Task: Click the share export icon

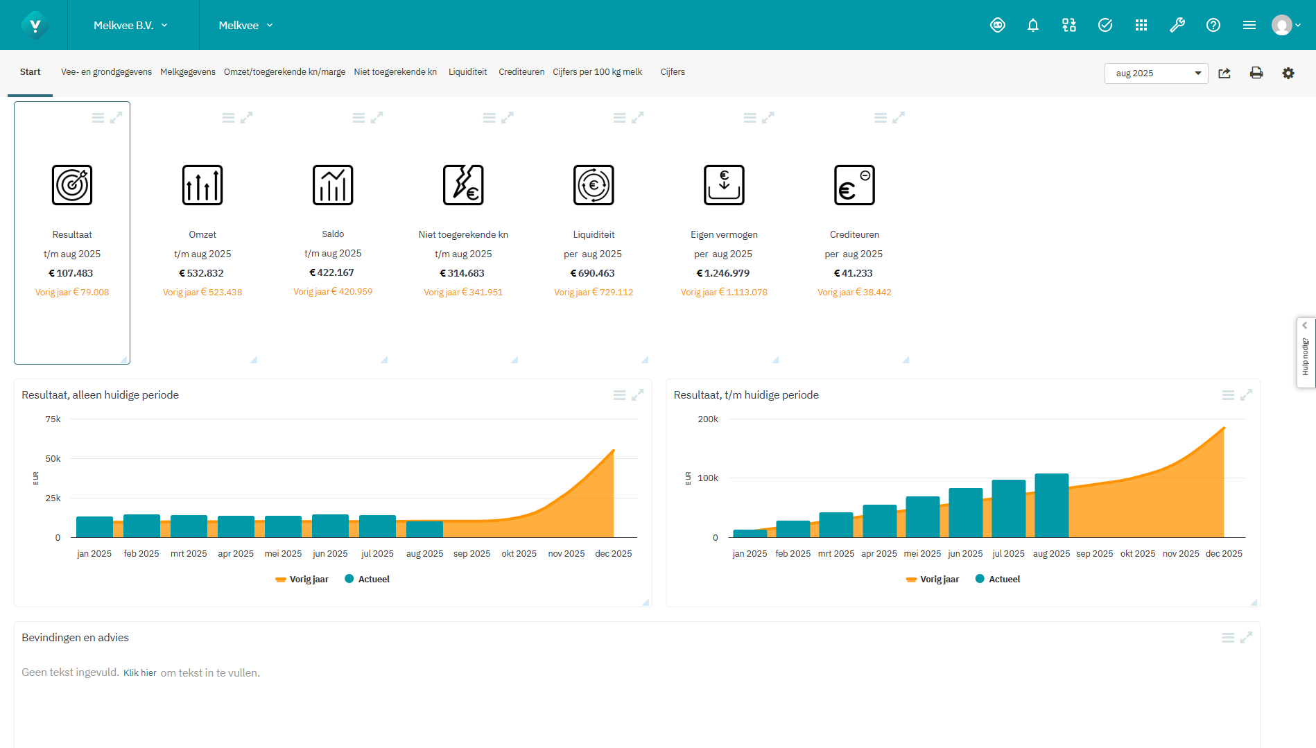Action: pos(1224,73)
